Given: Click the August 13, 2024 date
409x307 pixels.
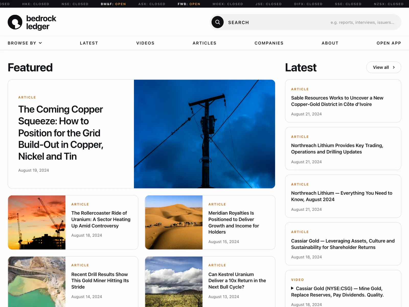Looking at the screenshot, I should click(x=224, y=297).
